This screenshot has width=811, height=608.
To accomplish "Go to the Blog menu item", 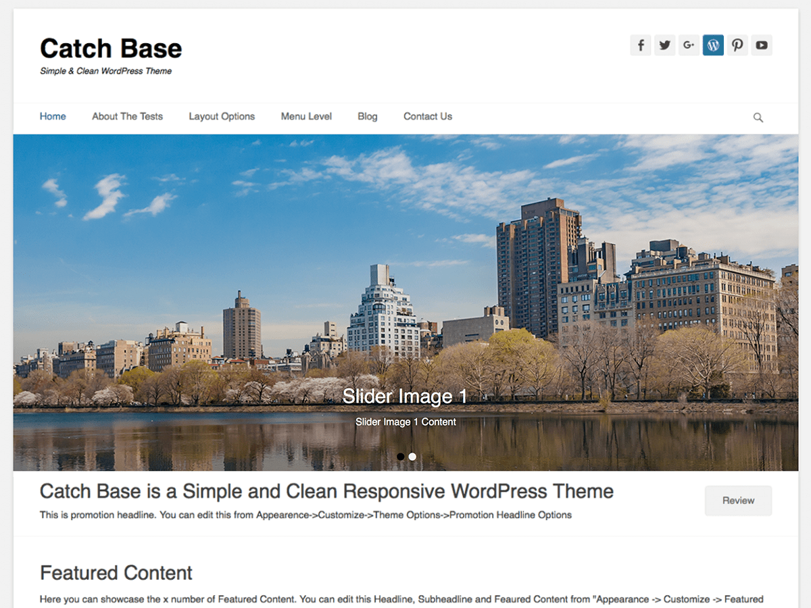I will (367, 116).
